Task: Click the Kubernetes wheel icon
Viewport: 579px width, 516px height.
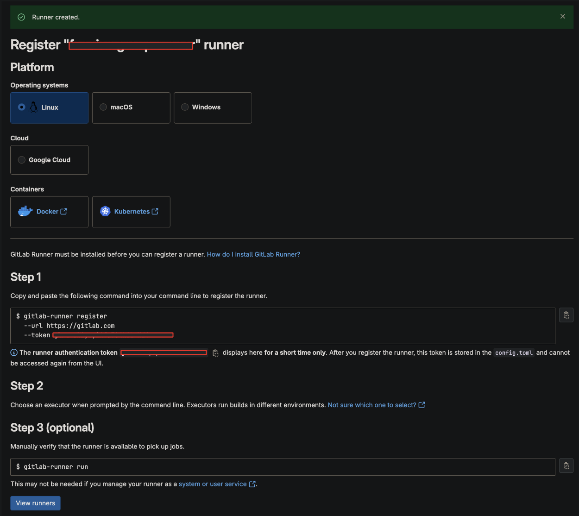Action: point(105,211)
